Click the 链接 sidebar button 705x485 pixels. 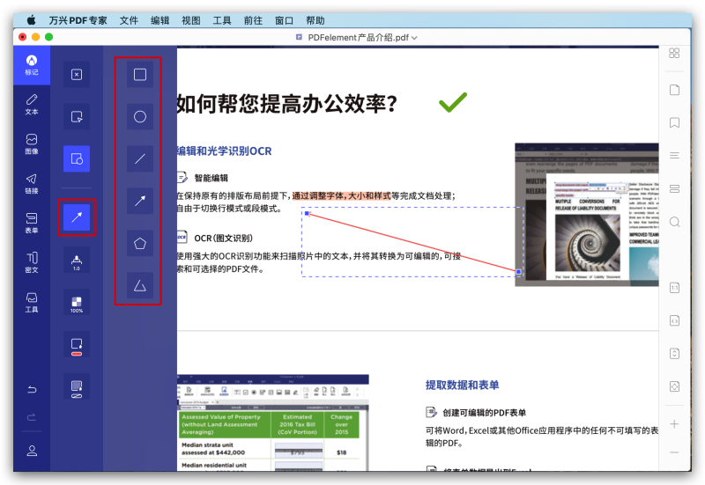pos(32,183)
